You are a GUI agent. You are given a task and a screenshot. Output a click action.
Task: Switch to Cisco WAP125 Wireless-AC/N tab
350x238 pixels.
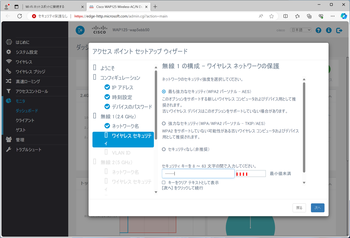pyautogui.click(x=119, y=7)
